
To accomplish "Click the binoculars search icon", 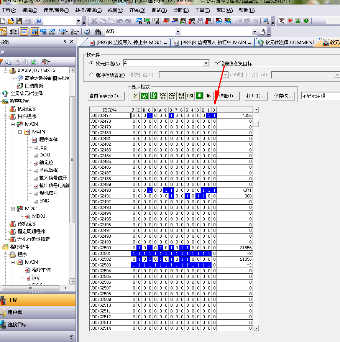I will (x=98, y=31).
